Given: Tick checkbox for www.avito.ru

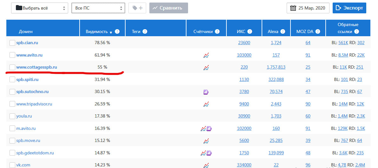Looking at the screenshot, I should (x=12, y=55).
